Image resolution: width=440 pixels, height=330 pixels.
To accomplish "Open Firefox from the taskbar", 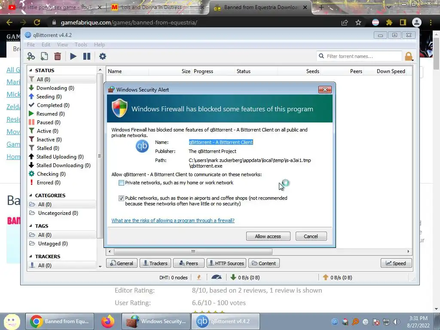I will tap(108, 321).
